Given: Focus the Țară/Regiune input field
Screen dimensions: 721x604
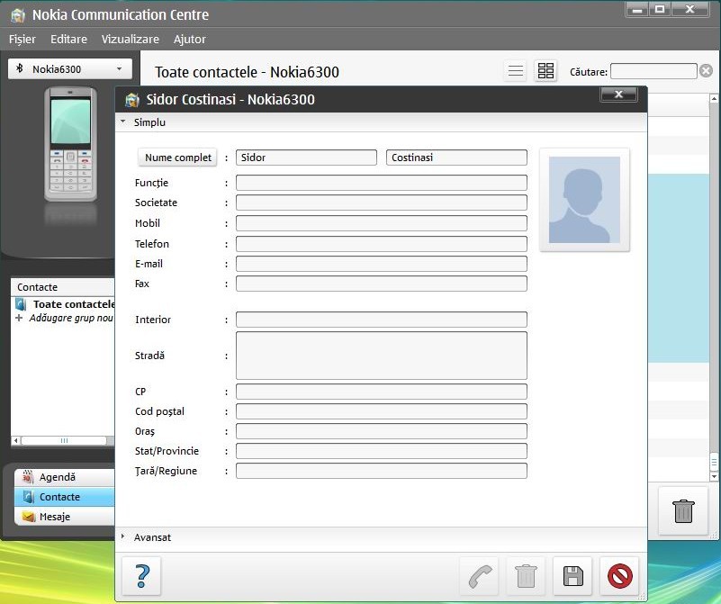Looking at the screenshot, I should click(x=381, y=471).
